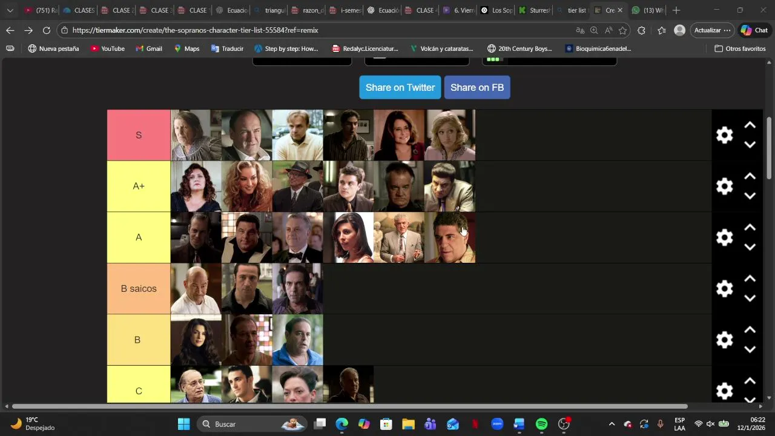775x436 pixels.
Task: Move C tier row up
Action: (750, 381)
